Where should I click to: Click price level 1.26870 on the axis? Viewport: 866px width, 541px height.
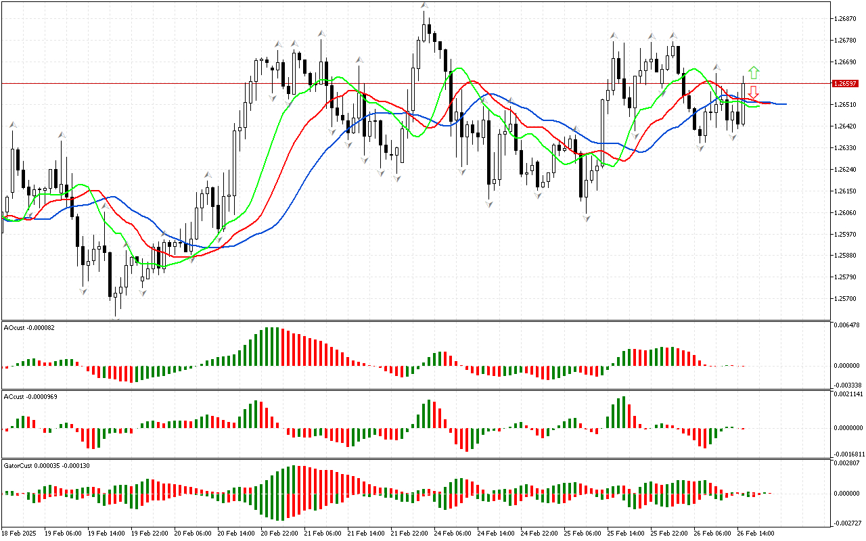click(x=846, y=19)
